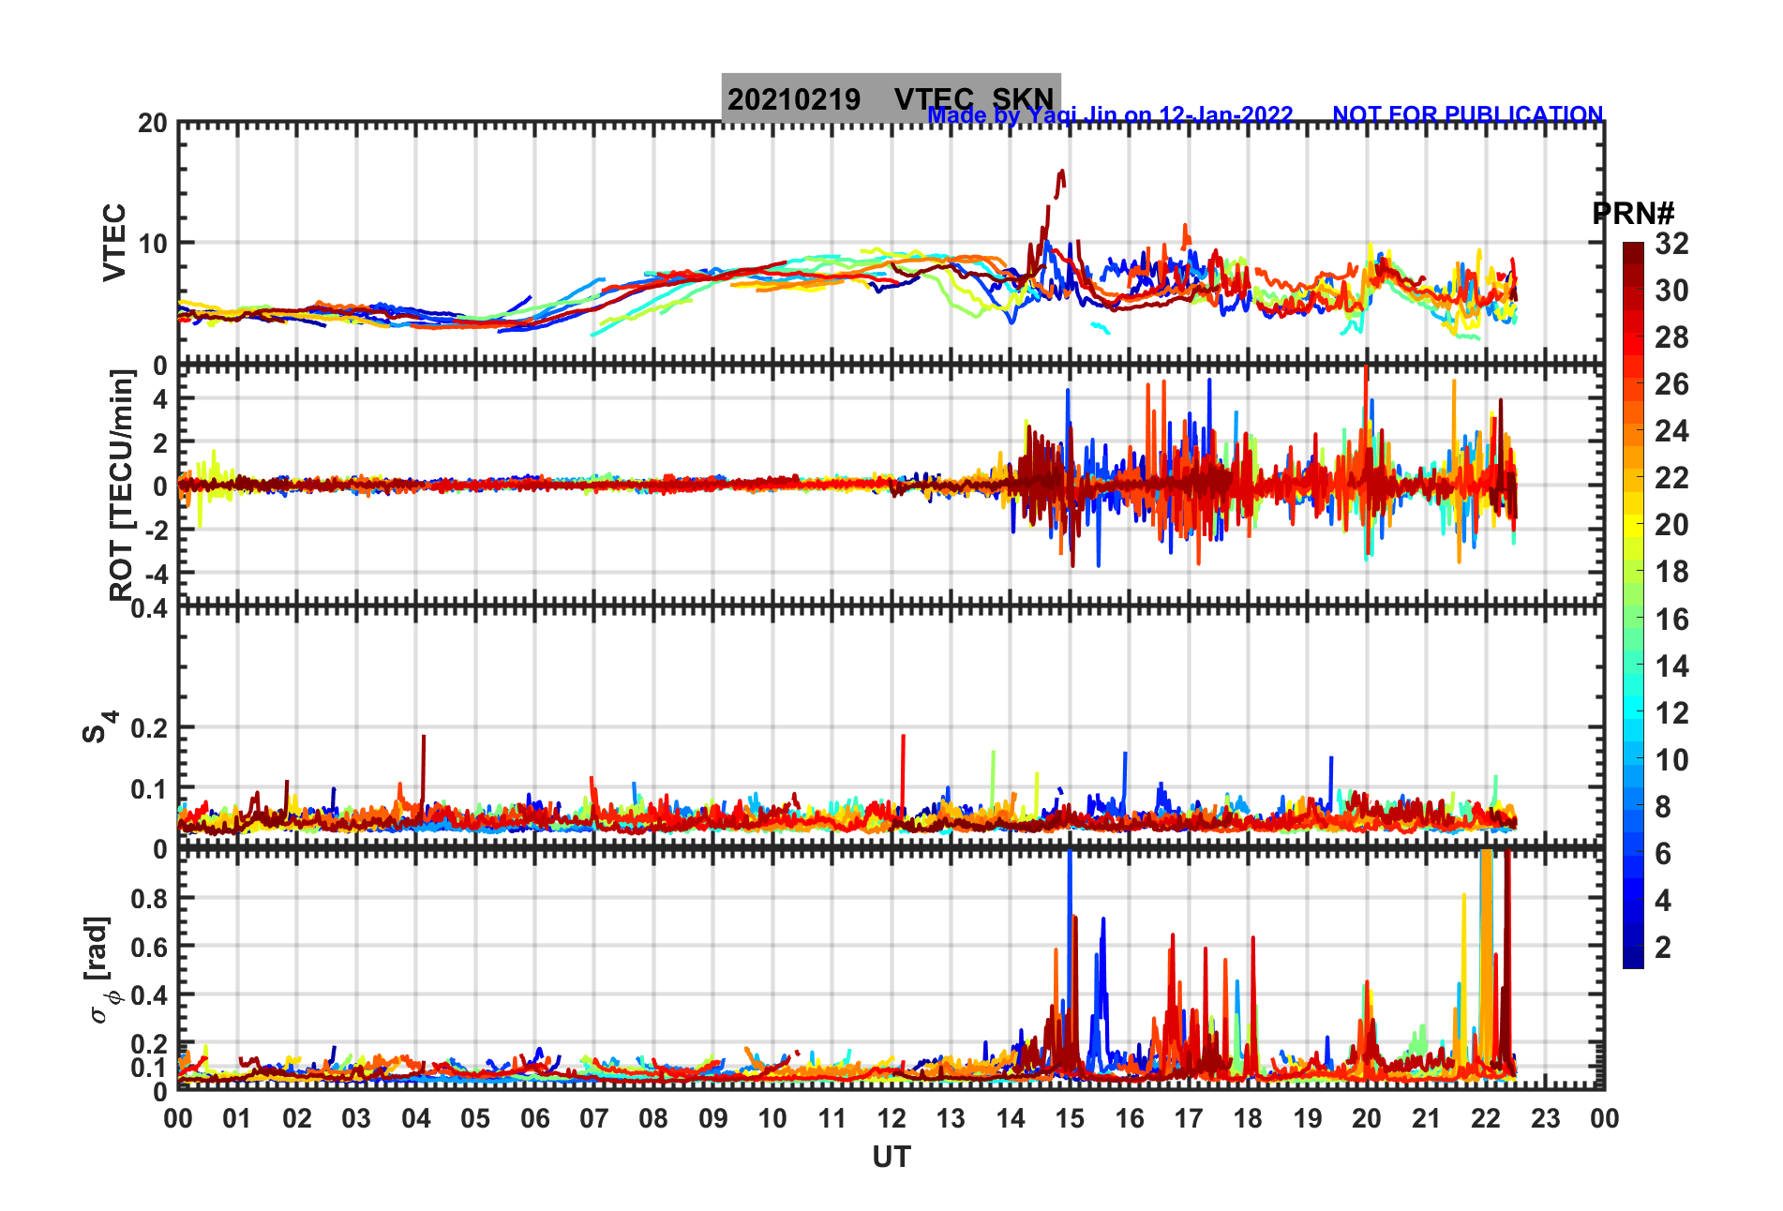Click colorbar tick label 32
Viewport: 1783px width, 1211px height.
click(x=1671, y=244)
